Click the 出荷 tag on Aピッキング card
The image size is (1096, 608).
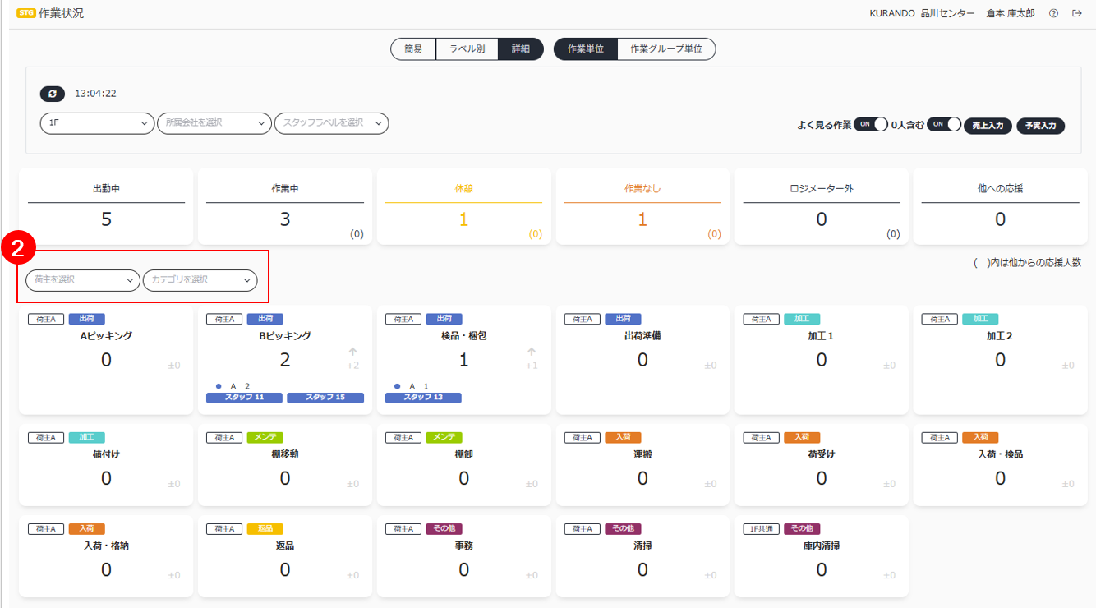(x=86, y=319)
